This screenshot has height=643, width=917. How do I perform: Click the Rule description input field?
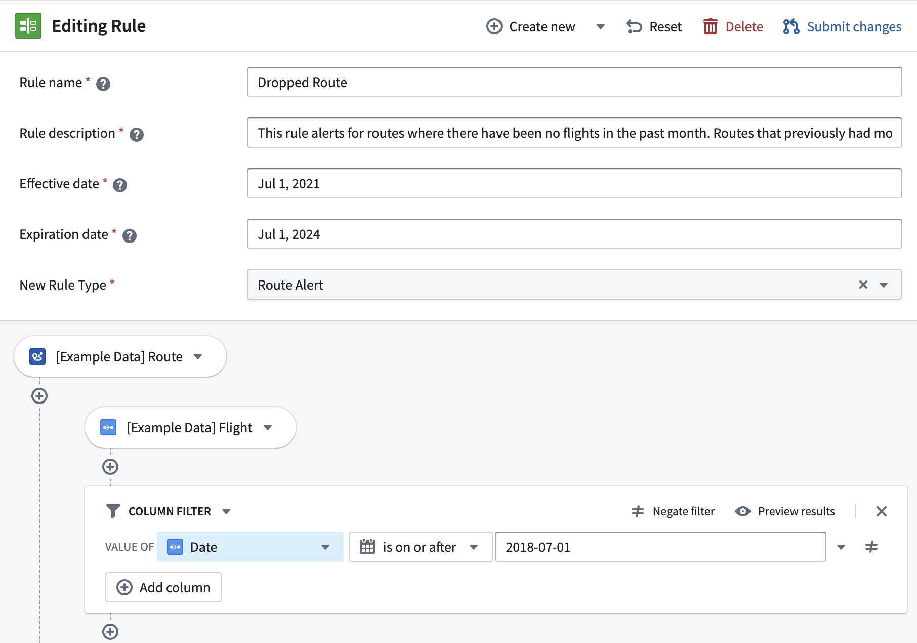click(574, 133)
